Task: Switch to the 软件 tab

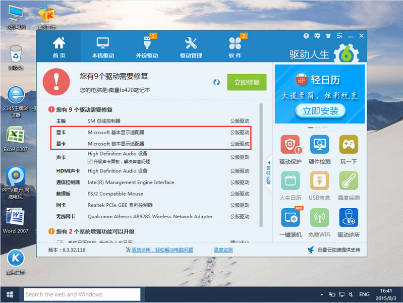Action: tap(235, 47)
